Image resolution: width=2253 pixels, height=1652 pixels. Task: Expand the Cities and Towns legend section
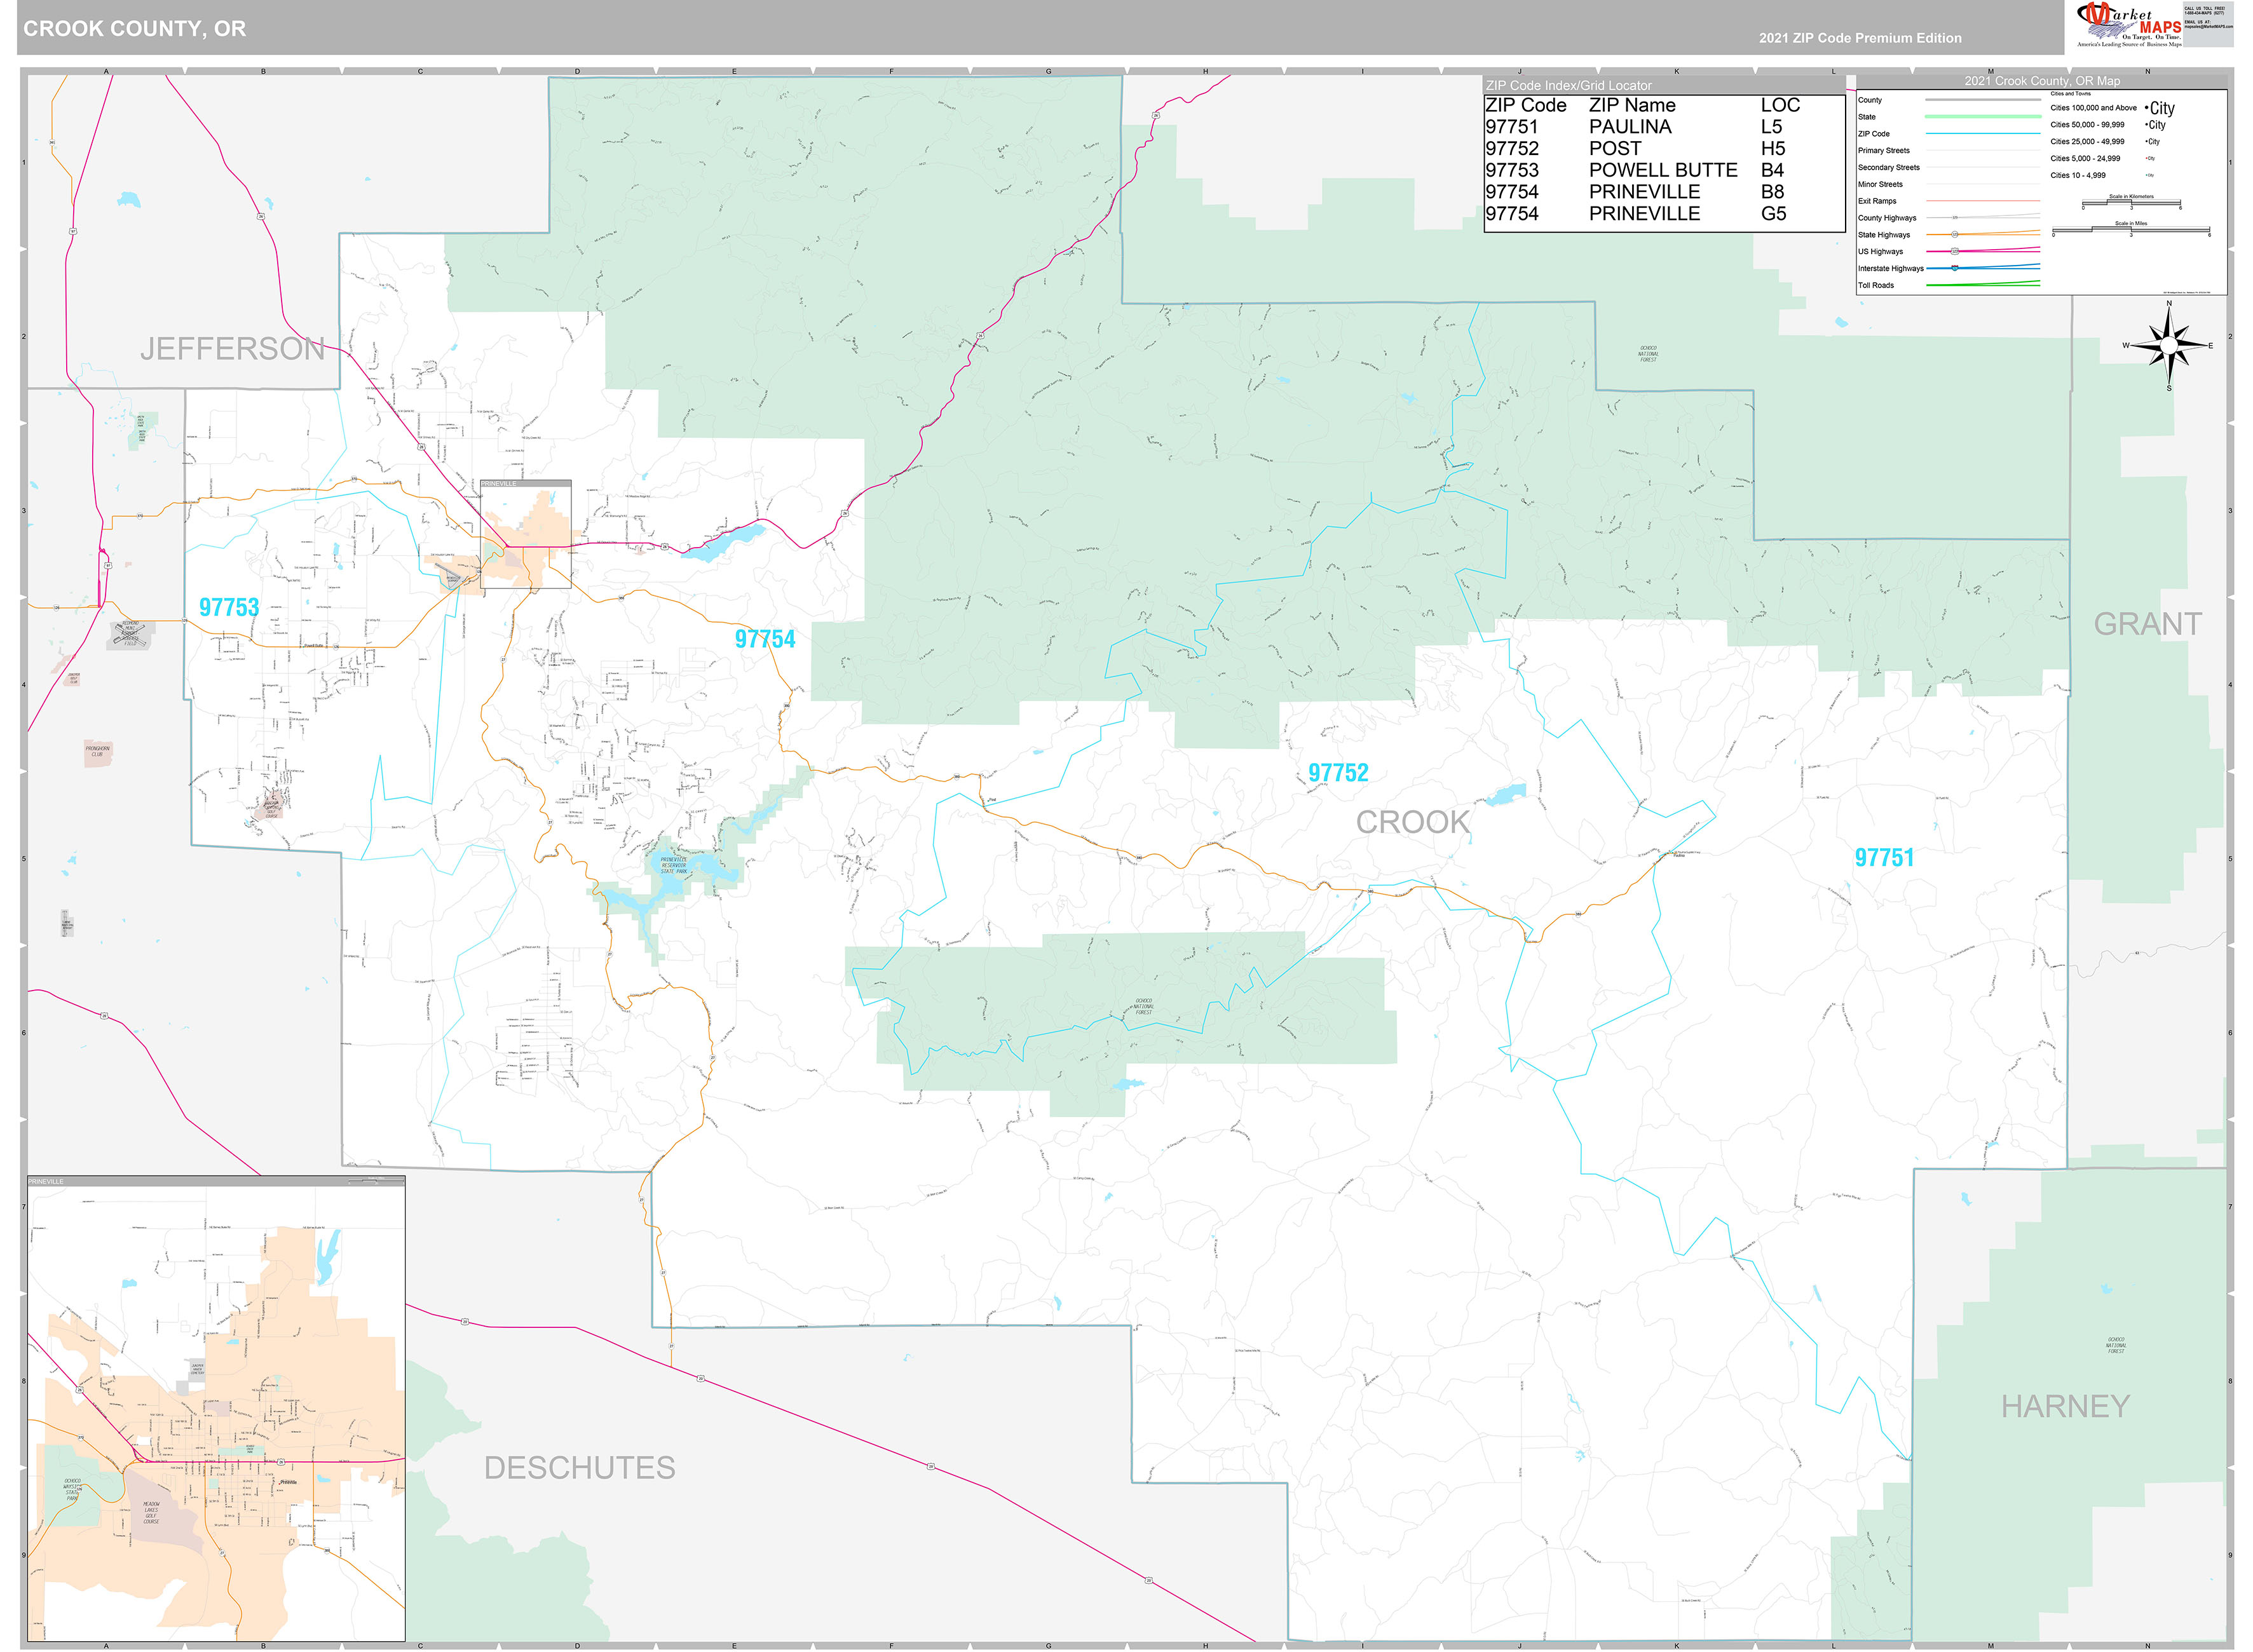[x=2071, y=93]
